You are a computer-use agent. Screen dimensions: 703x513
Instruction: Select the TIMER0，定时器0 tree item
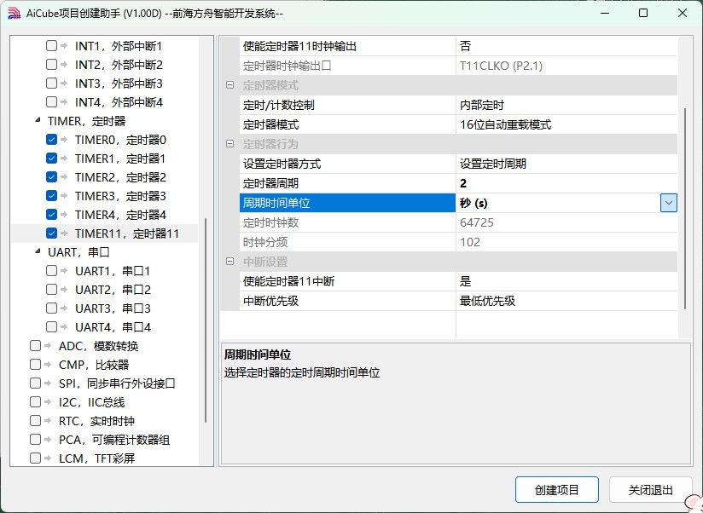click(x=120, y=140)
